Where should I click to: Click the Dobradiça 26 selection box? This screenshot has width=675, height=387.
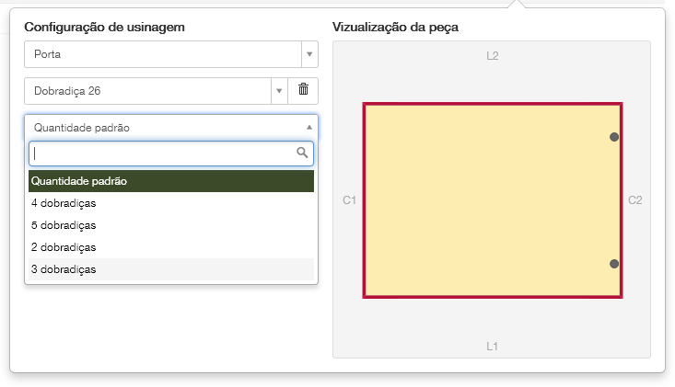click(x=147, y=91)
